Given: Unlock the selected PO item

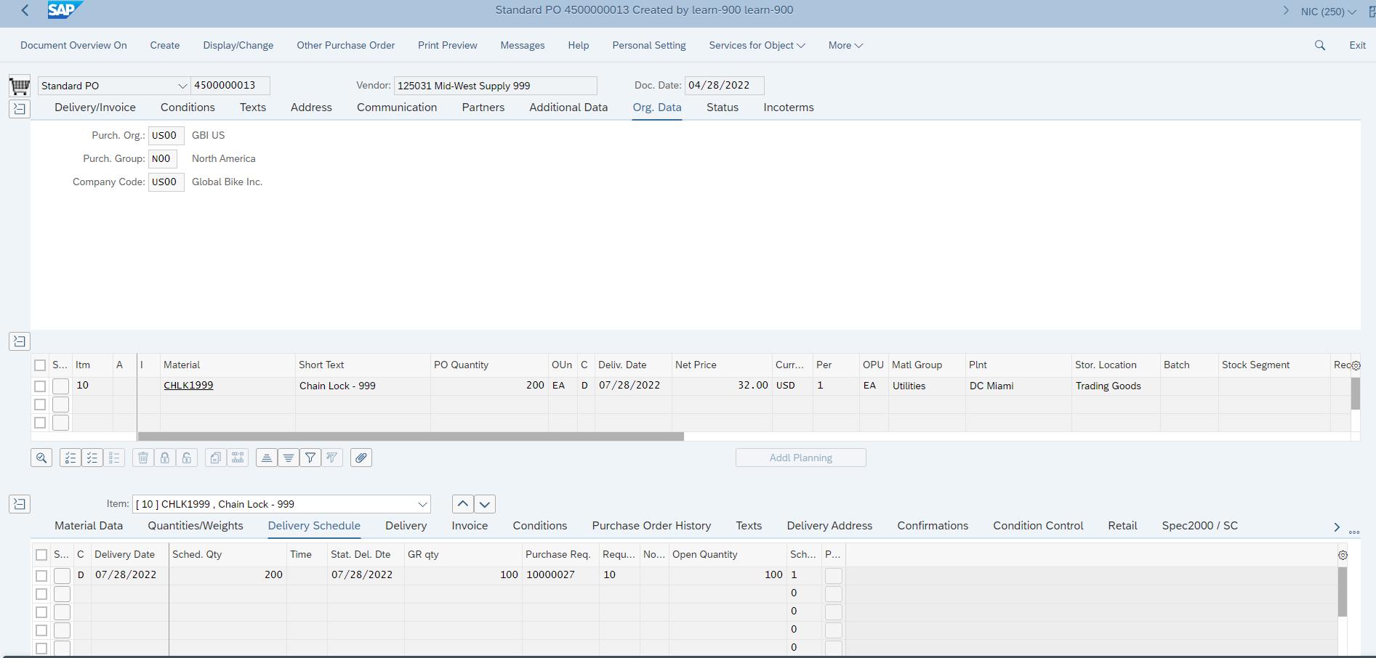Looking at the screenshot, I should (x=186, y=458).
